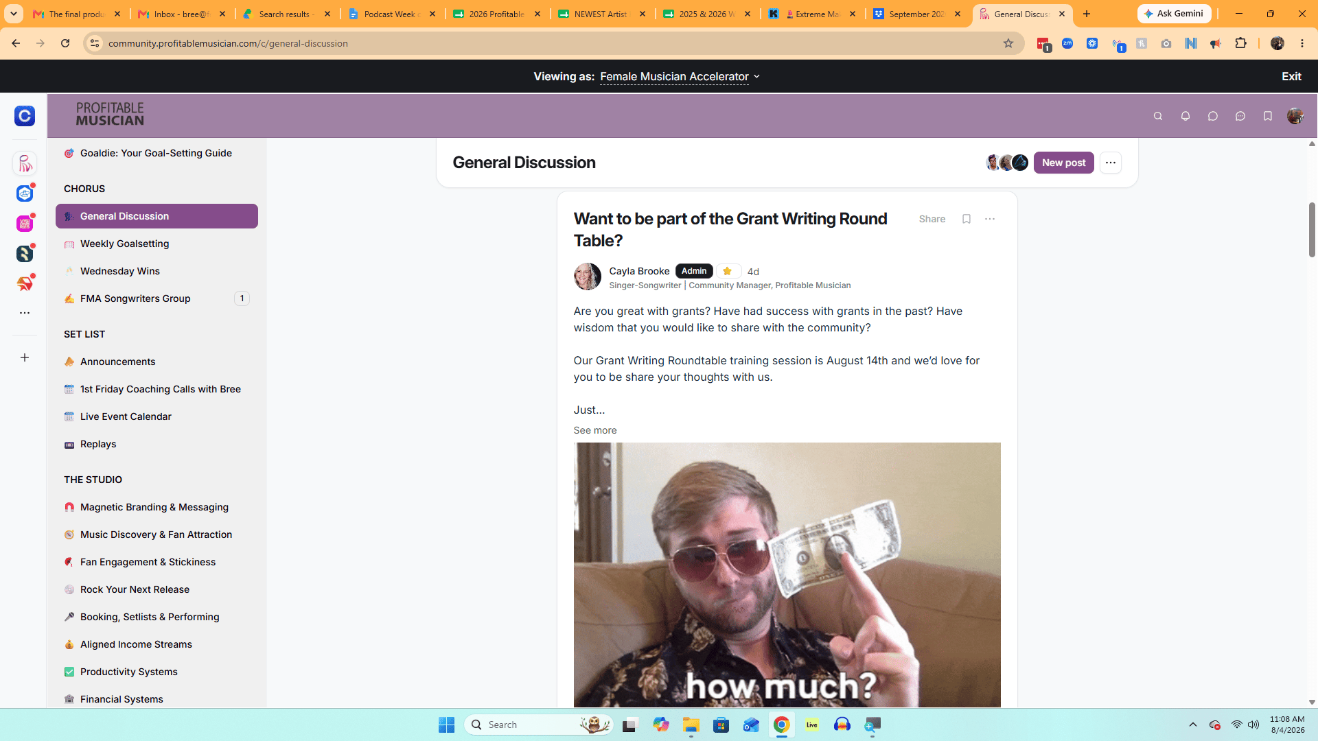
Task: Bookmark the Grant Writing post
Action: point(967,219)
